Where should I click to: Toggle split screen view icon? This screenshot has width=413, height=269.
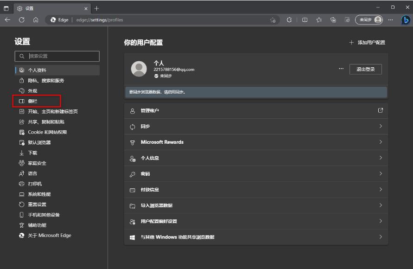(305, 20)
